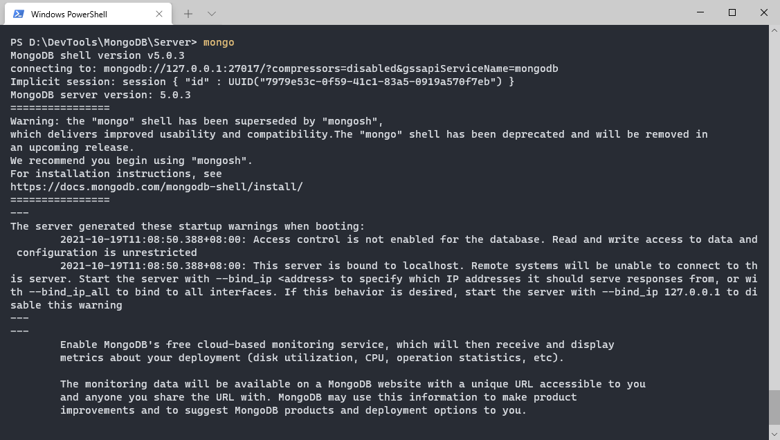Open a new tab with the plus button
The height and width of the screenshot is (440, 780).
tap(188, 14)
